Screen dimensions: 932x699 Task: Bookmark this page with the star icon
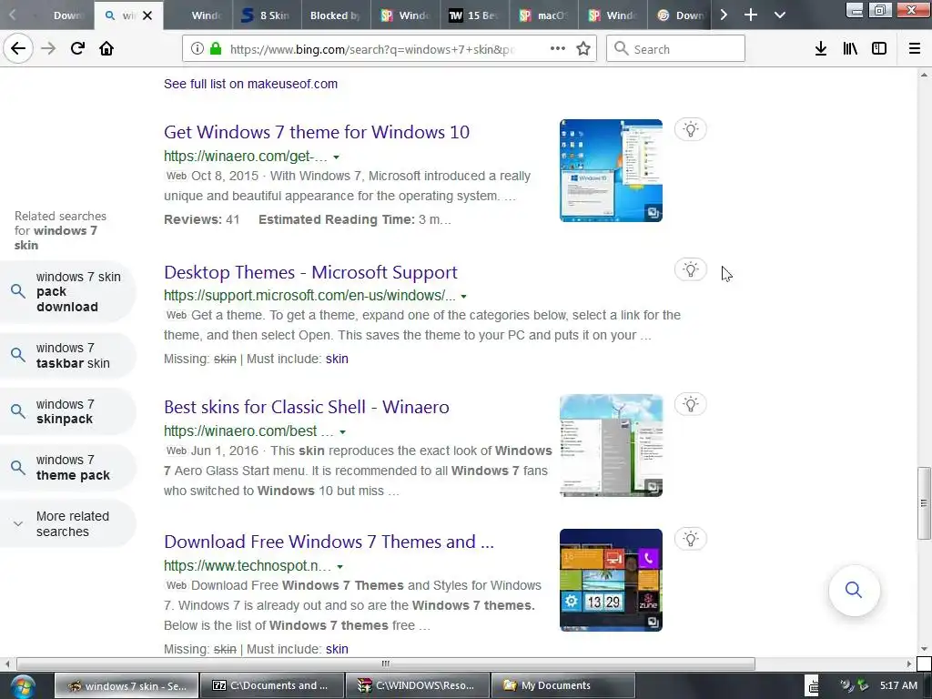583,49
